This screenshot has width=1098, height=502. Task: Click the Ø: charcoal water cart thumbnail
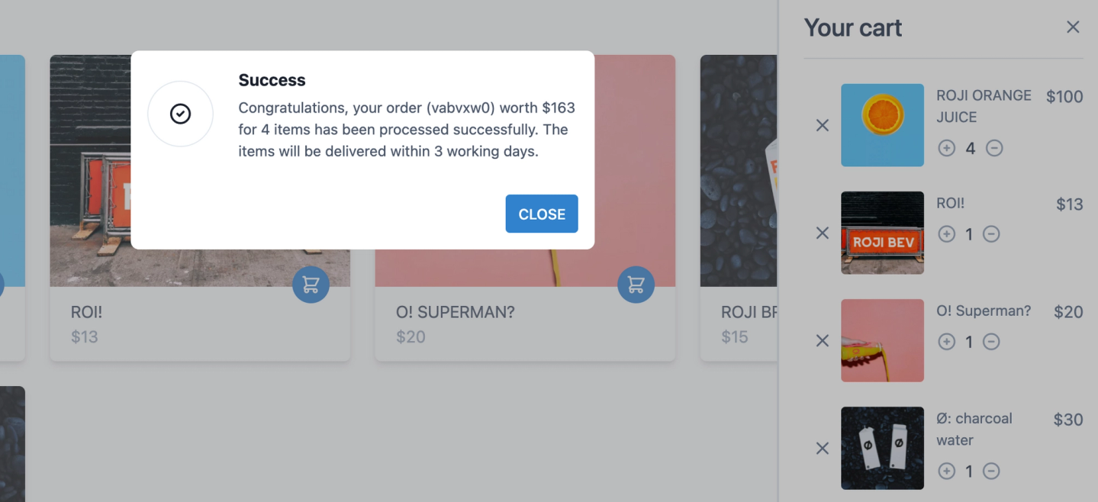tap(882, 448)
